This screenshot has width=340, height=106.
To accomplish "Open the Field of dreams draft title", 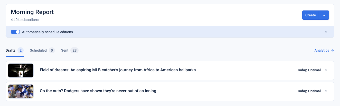I will pyautogui.click(x=118, y=70).
